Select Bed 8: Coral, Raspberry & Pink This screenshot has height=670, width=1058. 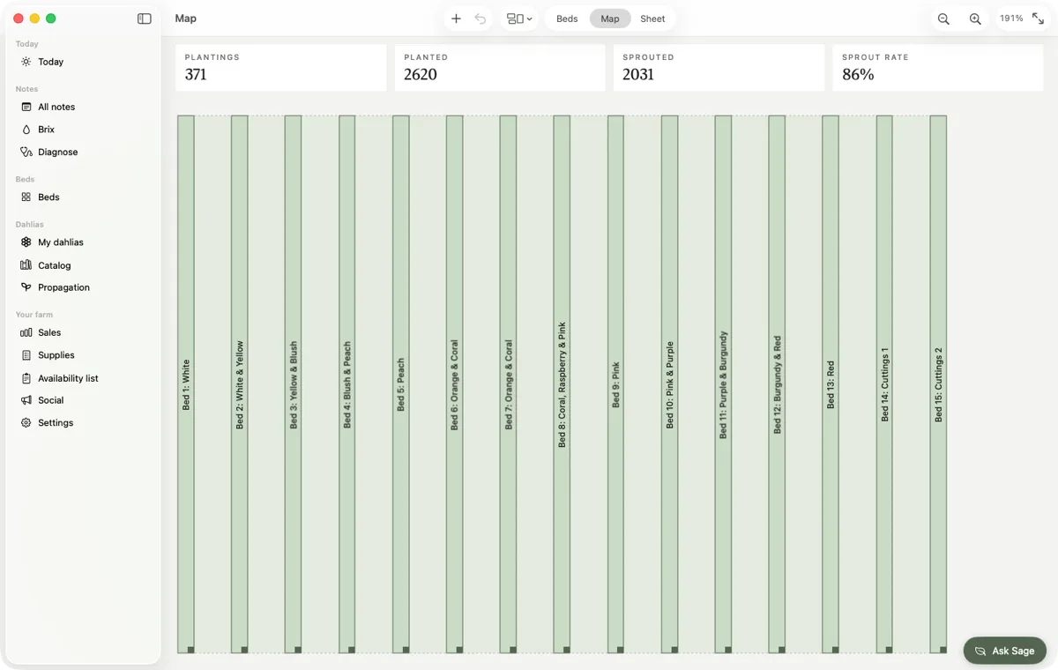pos(563,384)
